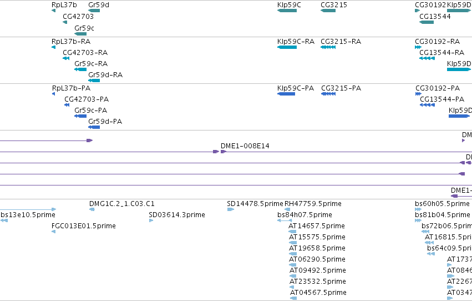Select the AT15575.5prime EST

(x=293, y=243)
